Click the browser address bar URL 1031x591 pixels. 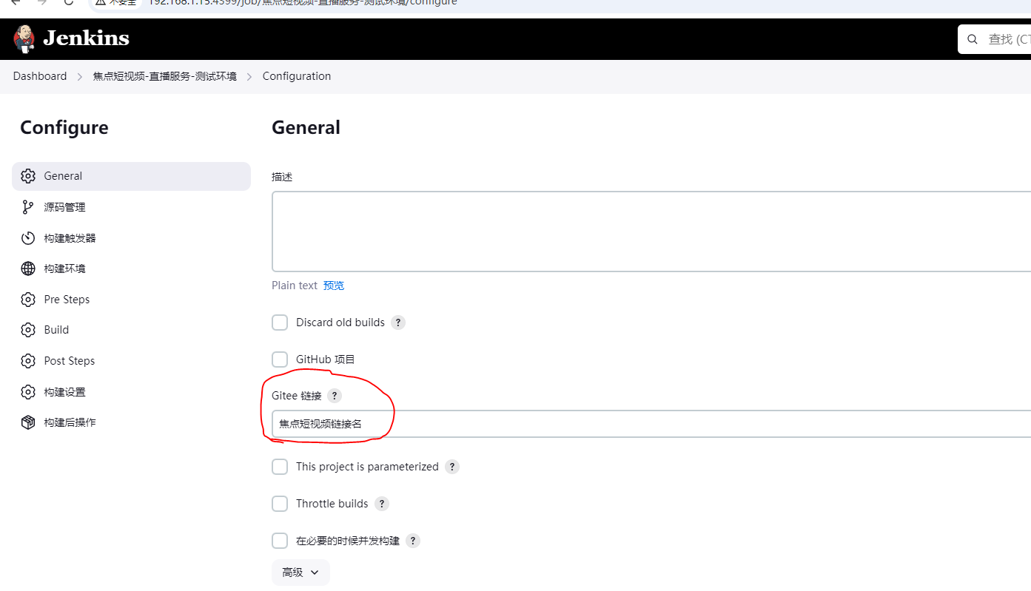click(303, 2)
